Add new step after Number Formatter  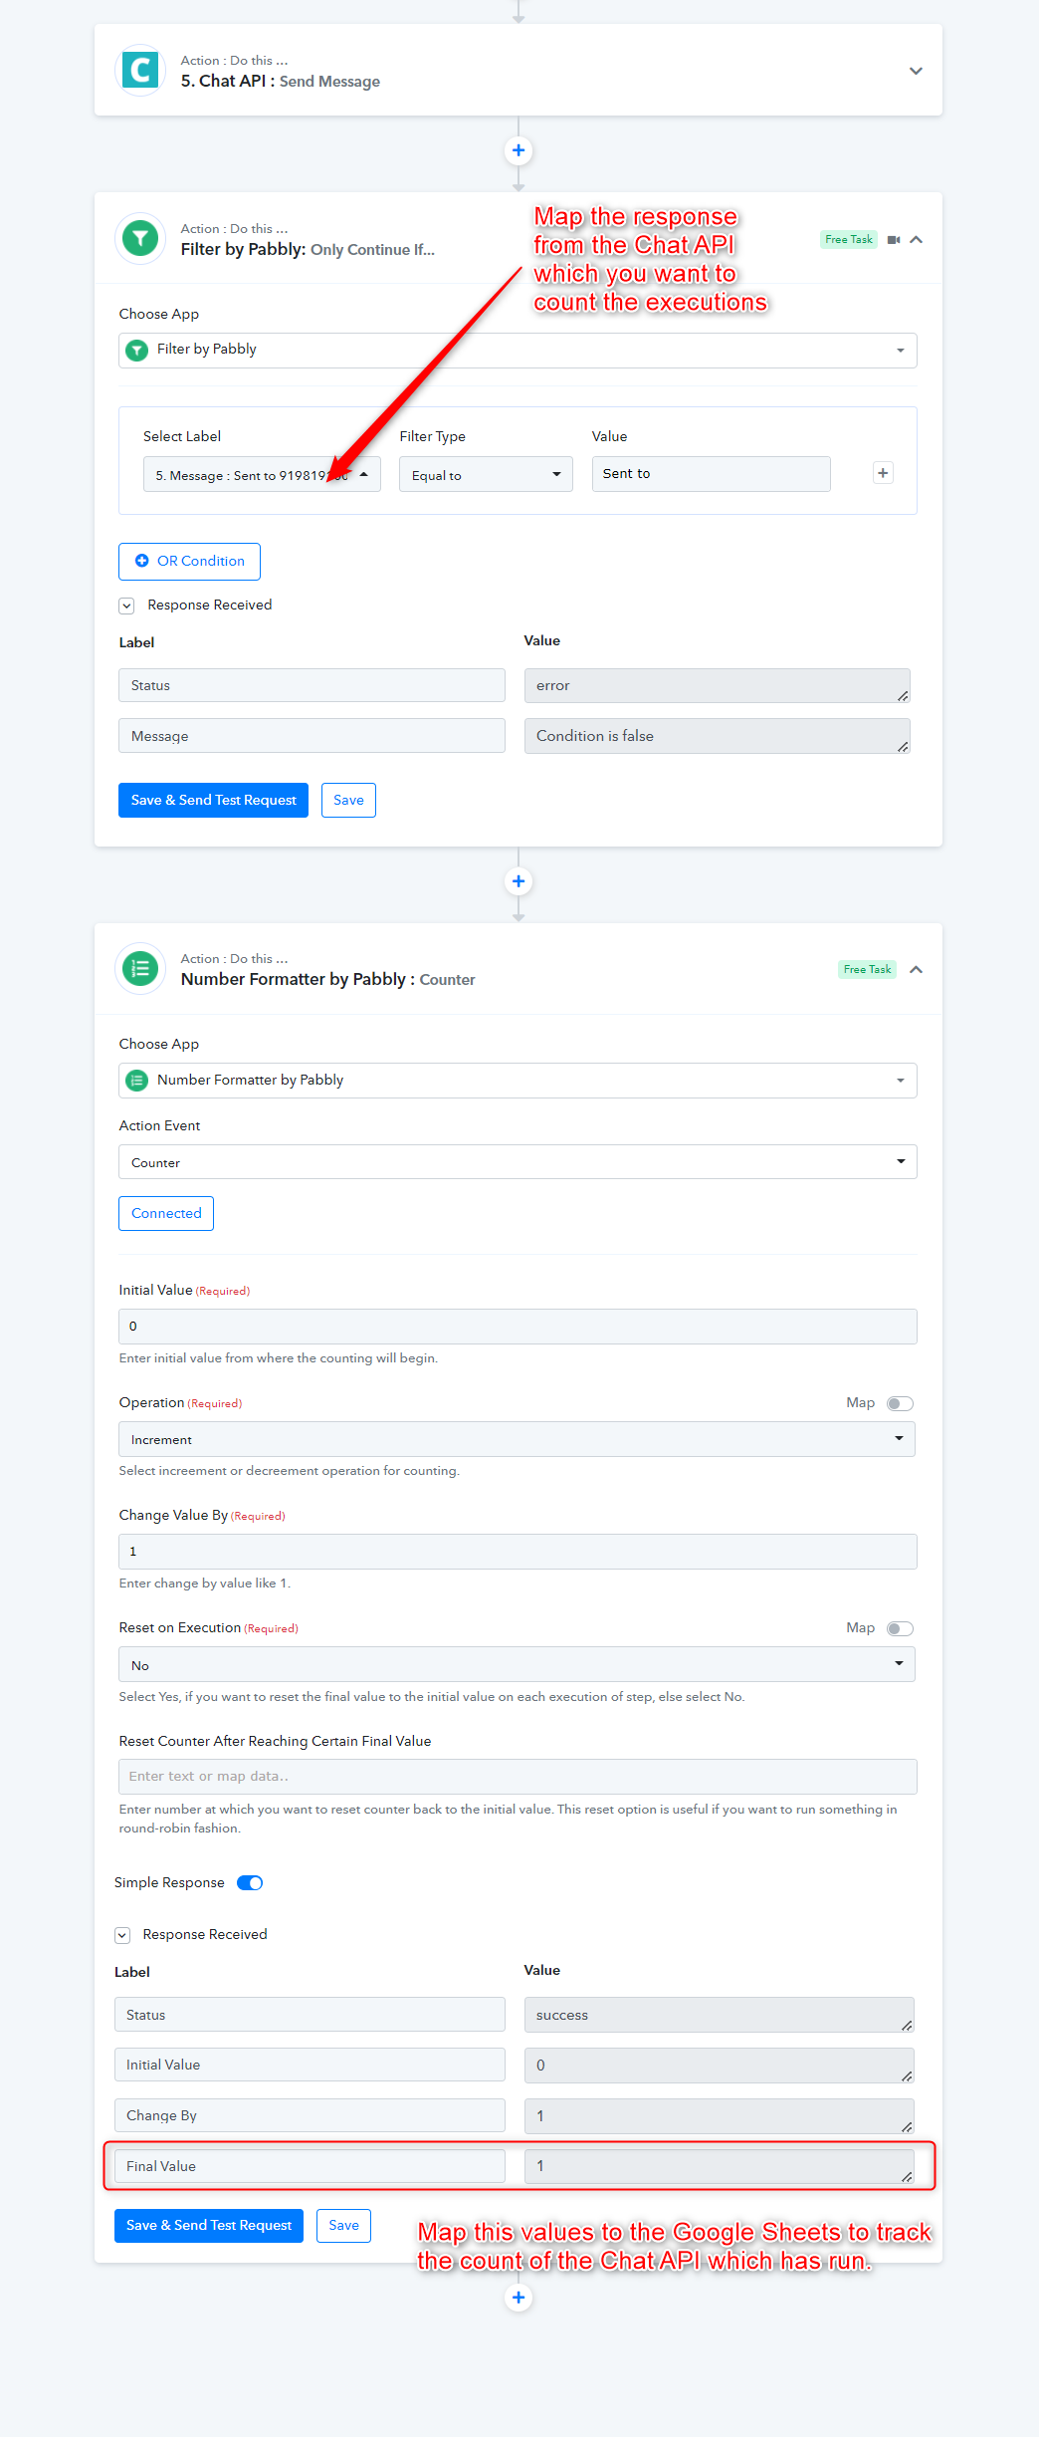tap(519, 2298)
